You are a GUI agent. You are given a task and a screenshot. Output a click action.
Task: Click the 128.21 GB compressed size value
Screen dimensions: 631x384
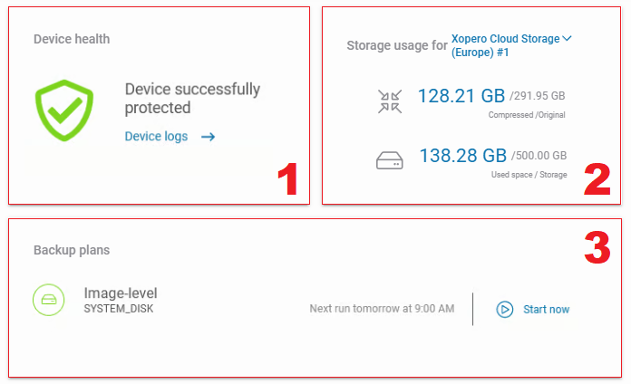click(461, 96)
